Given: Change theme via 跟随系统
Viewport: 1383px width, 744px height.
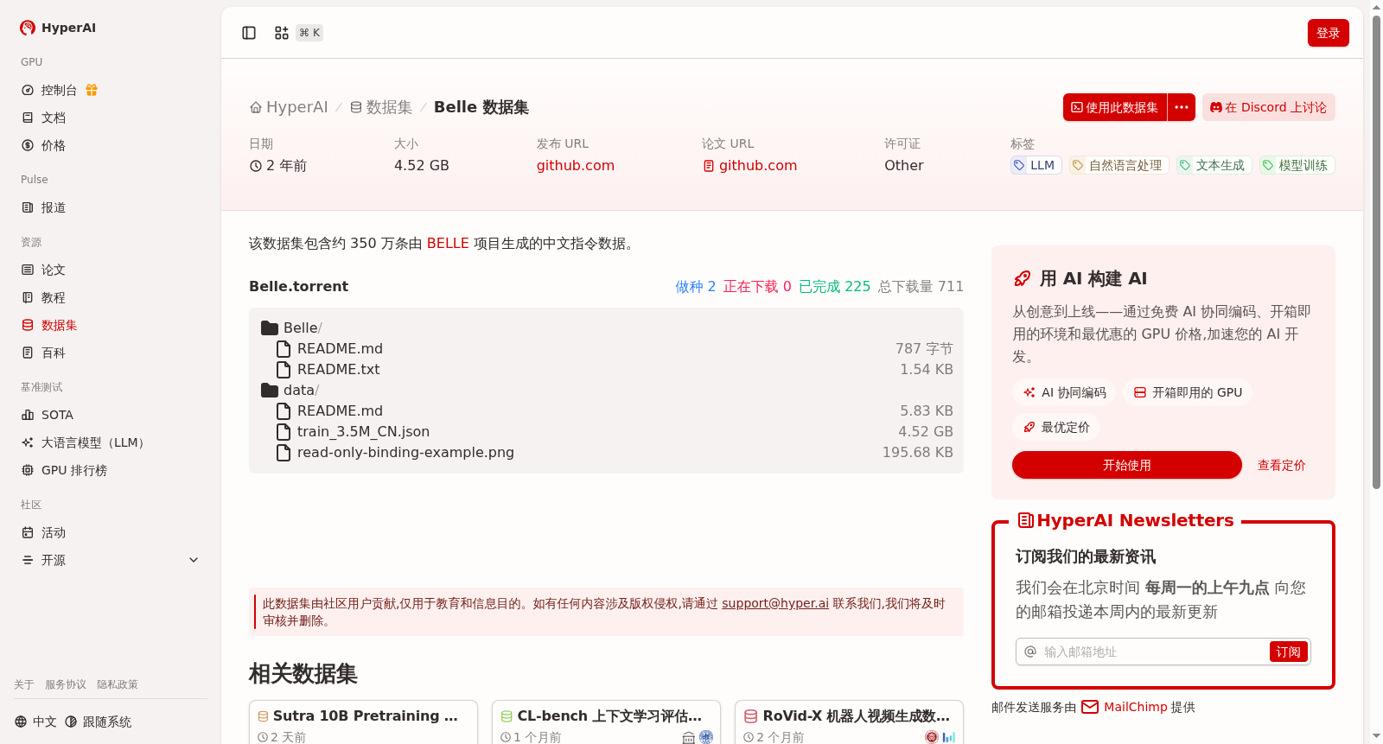Looking at the screenshot, I should coord(99,722).
